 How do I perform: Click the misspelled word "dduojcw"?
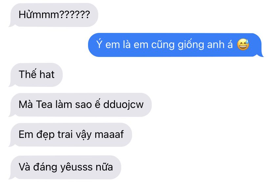pyautogui.click(x=123, y=105)
